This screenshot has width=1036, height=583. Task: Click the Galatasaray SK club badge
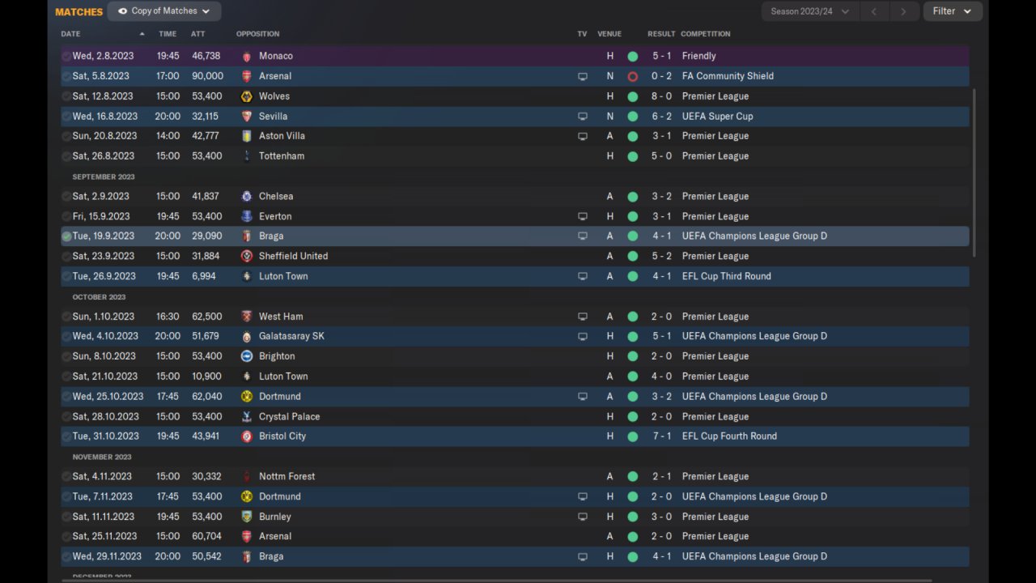pyautogui.click(x=247, y=337)
